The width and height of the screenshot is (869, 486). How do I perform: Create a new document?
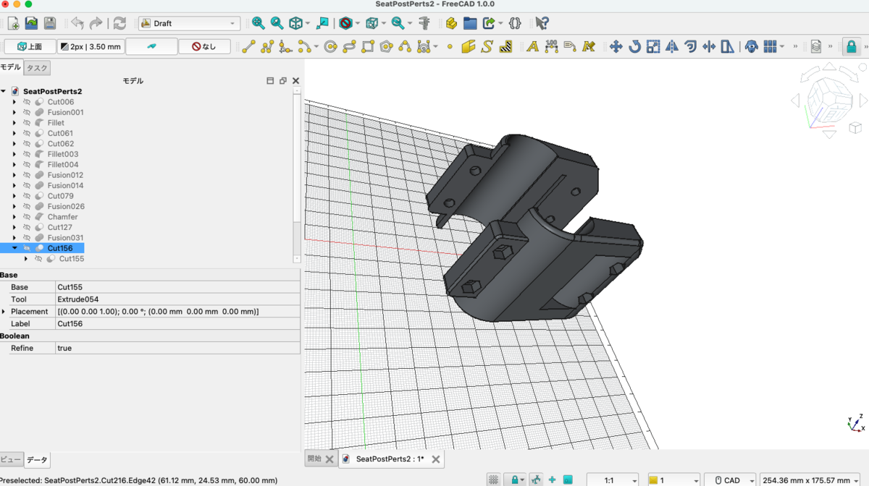tap(13, 23)
